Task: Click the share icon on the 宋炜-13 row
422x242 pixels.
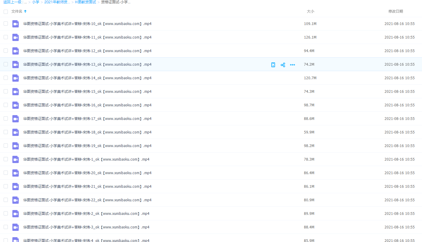Action: (283, 65)
